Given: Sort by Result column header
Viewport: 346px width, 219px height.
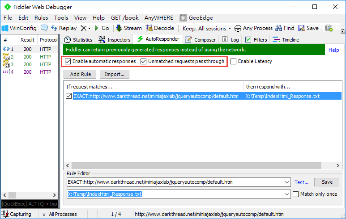Looking at the screenshot, I should (x=28, y=40).
